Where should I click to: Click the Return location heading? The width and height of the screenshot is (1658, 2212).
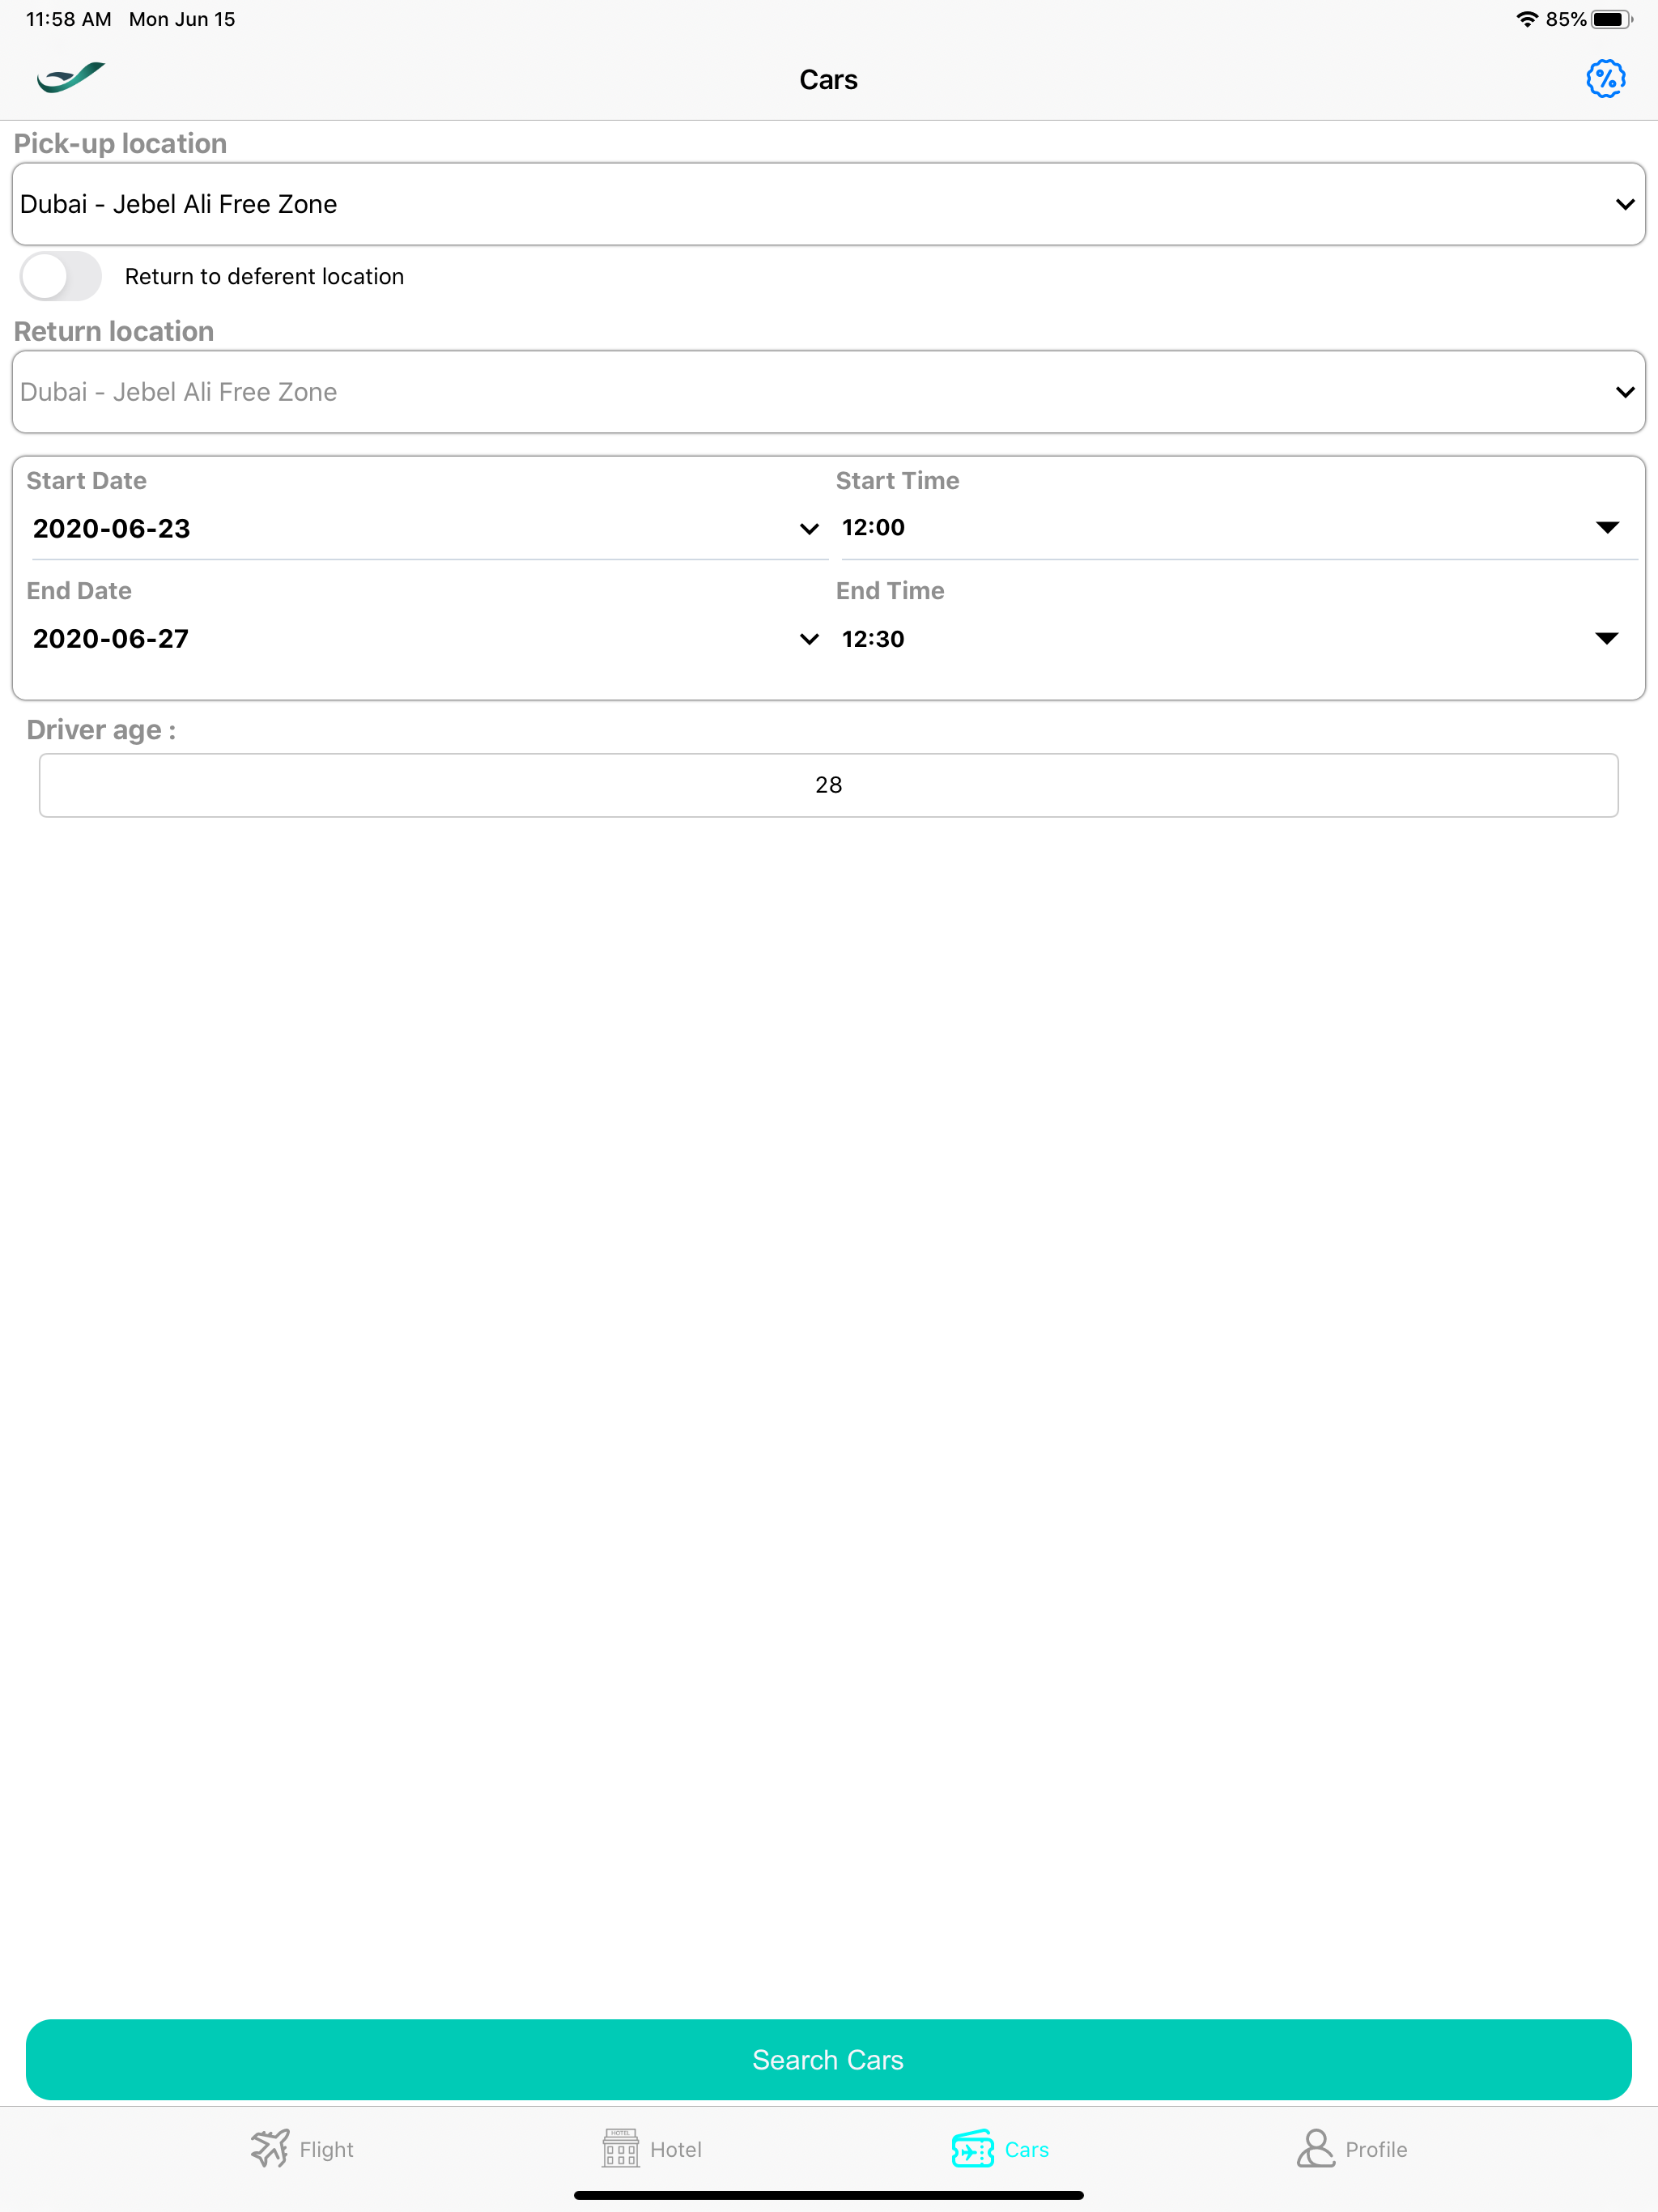pos(114,331)
